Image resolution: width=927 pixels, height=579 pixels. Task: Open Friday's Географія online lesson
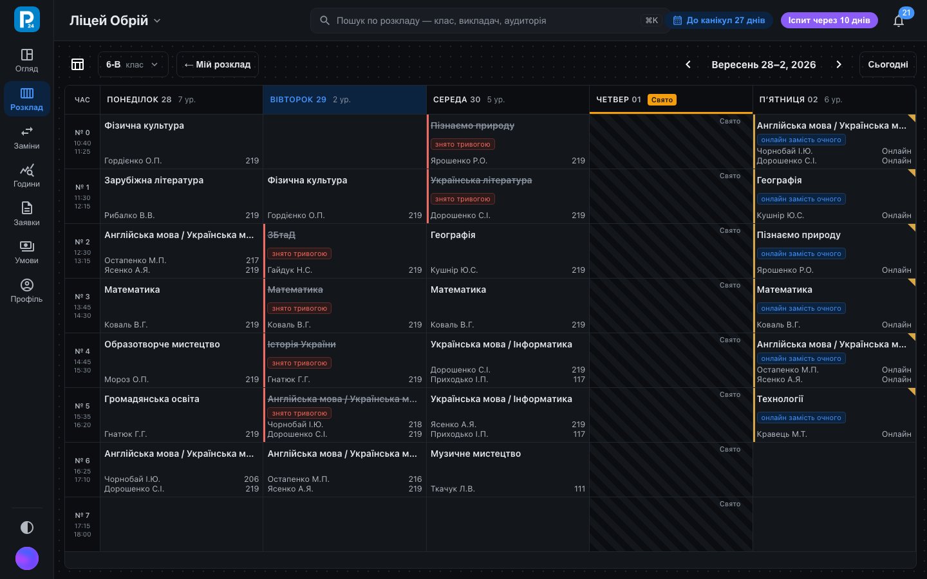click(x=834, y=196)
